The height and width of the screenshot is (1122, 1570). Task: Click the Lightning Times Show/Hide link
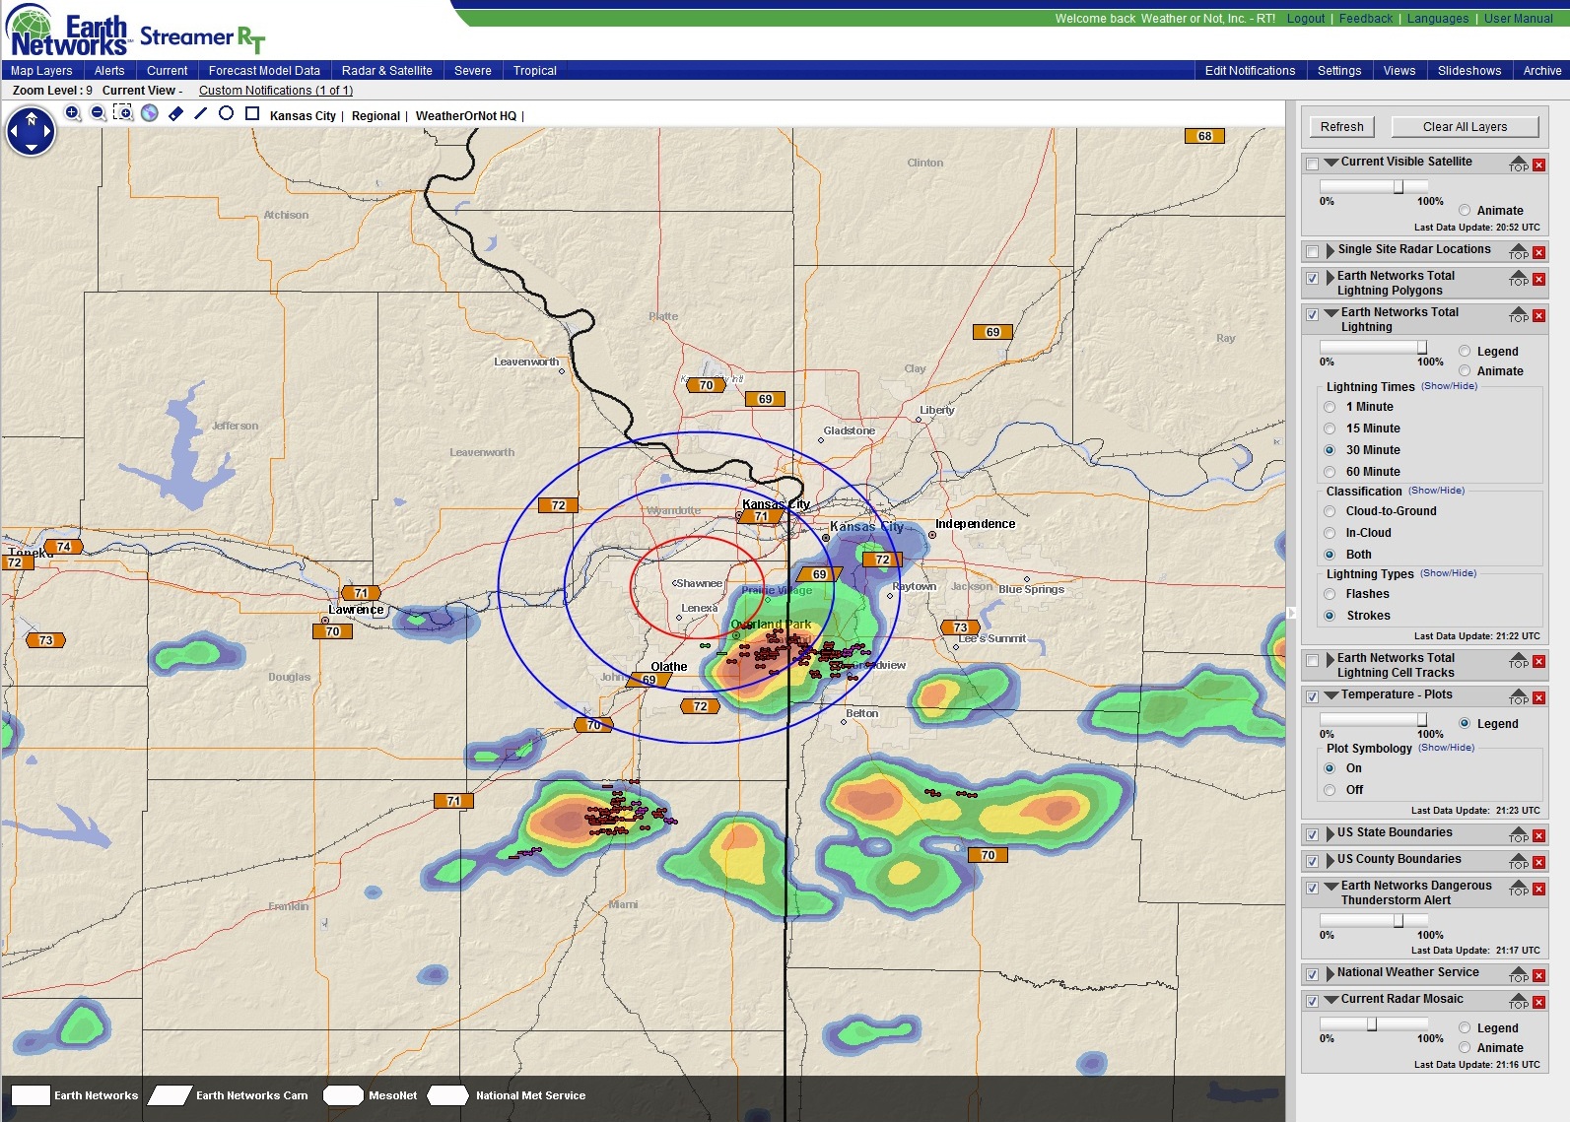pyautogui.click(x=1449, y=386)
